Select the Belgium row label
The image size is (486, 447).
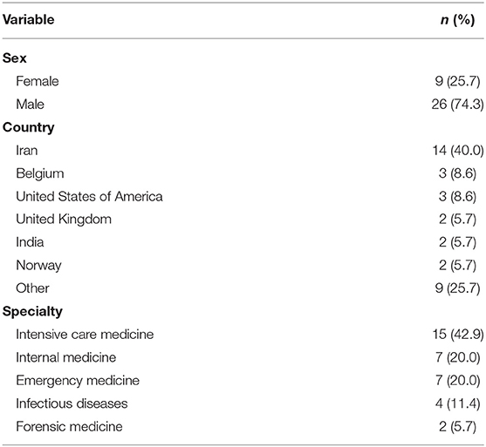point(40,173)
